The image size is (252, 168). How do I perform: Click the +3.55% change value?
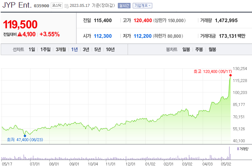50,34
